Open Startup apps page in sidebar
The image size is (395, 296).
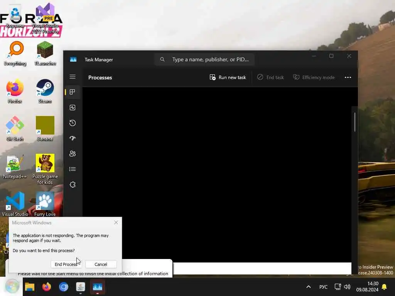pyautogui.click(x=73, y=138)
